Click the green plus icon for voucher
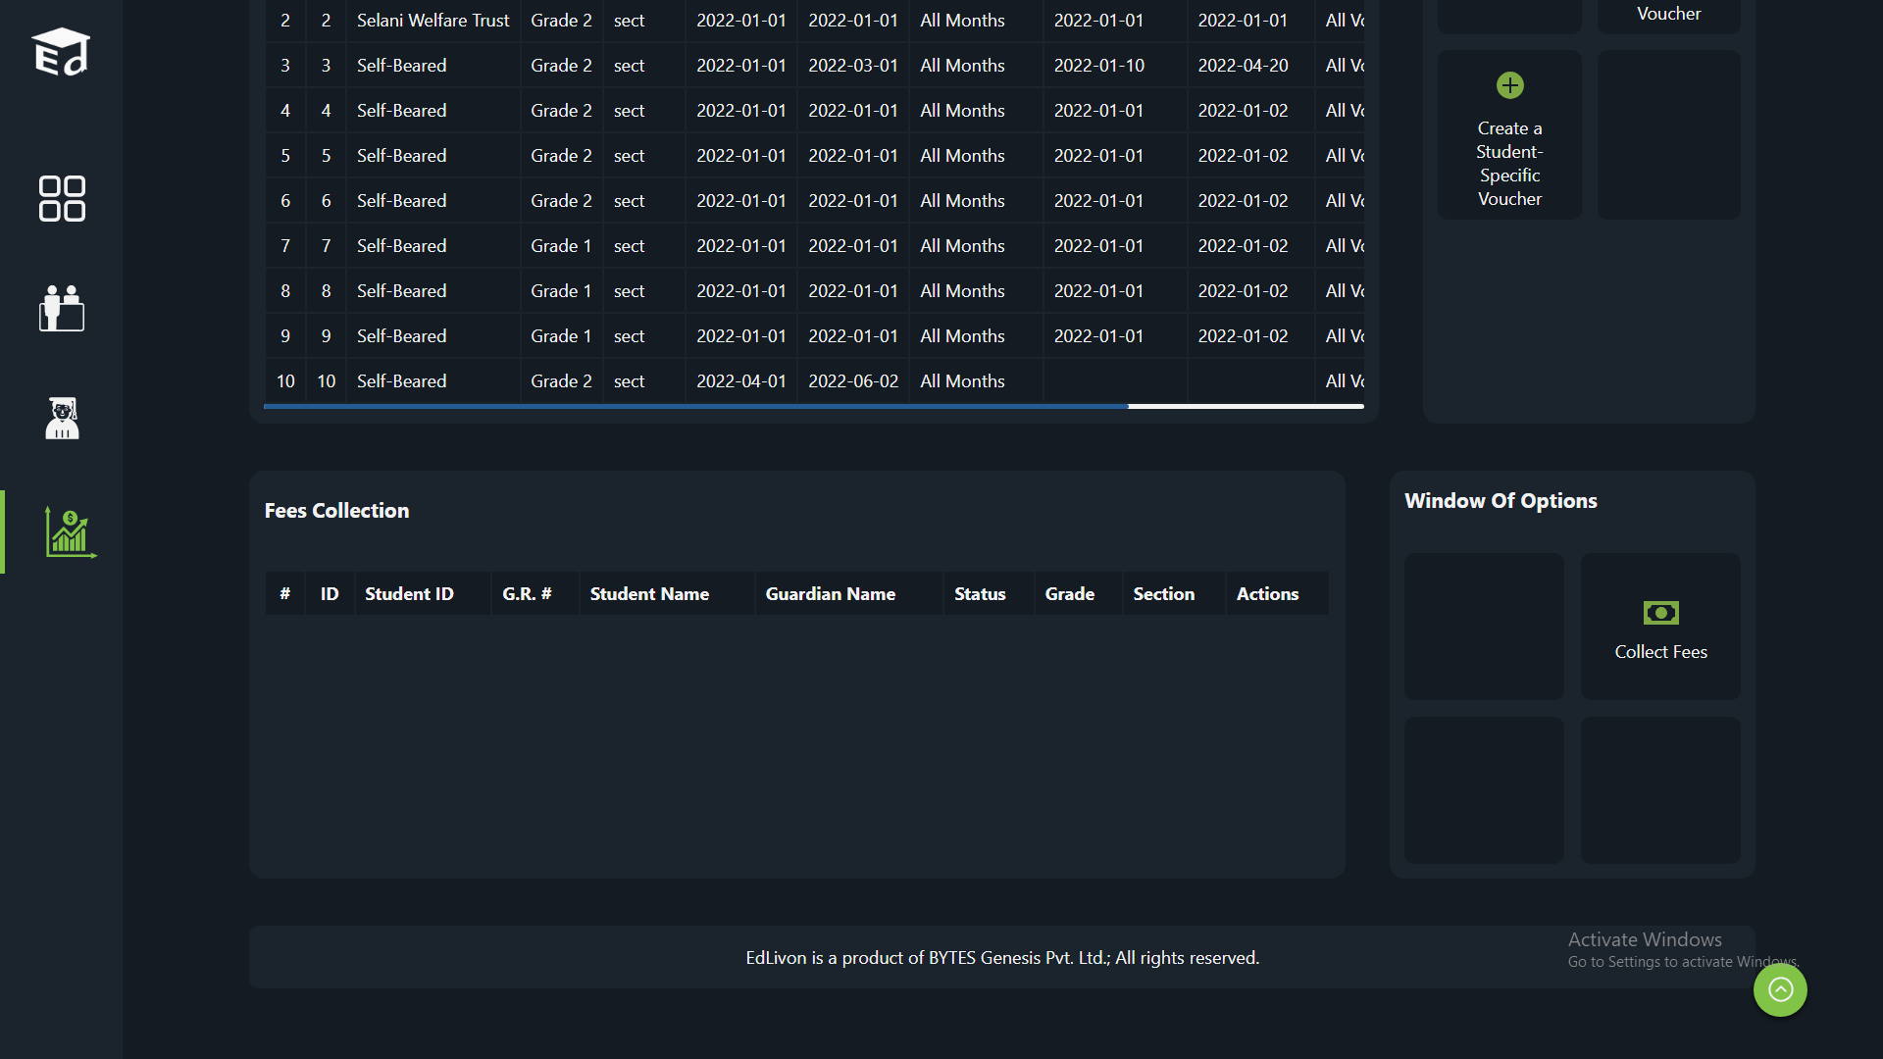The width and height of the screenshot is (1883, 1059). (1509, 85)
